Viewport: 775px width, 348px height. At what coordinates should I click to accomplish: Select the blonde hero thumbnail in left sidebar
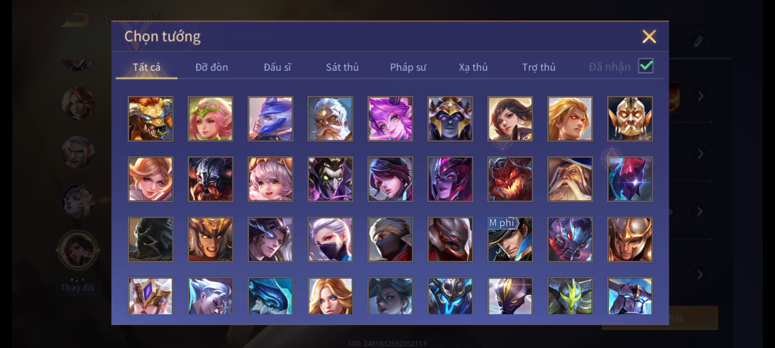[x=78, y=104]
